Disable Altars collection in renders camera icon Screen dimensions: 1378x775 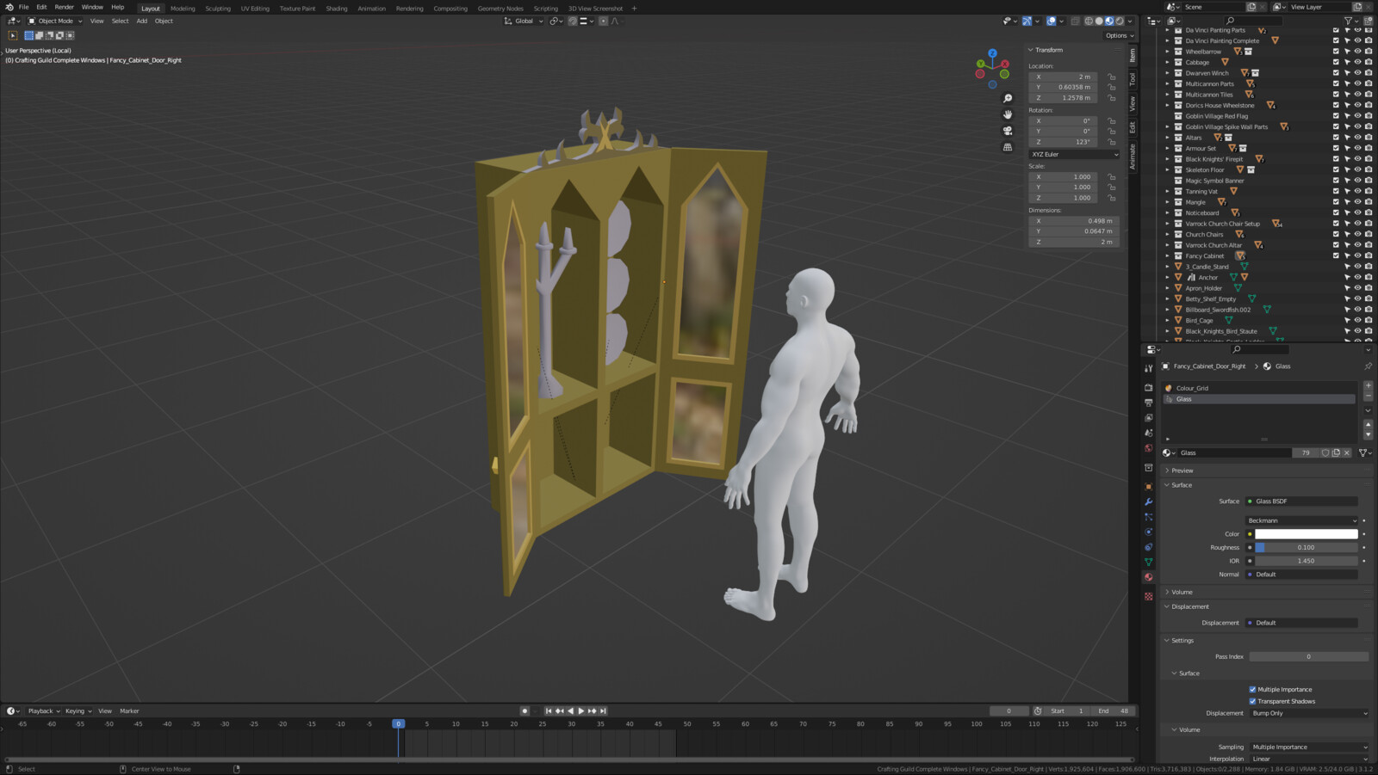click(1369, 138)
